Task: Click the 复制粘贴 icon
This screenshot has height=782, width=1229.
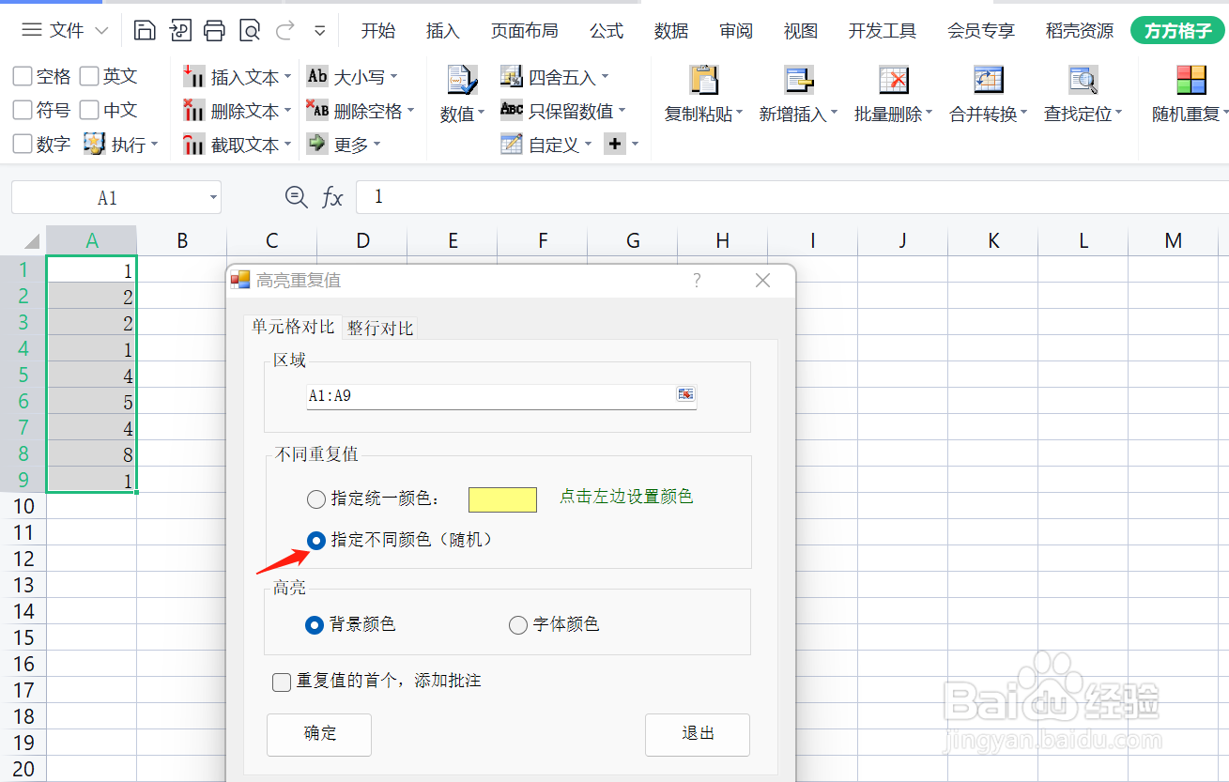Action: coord(703,80)
